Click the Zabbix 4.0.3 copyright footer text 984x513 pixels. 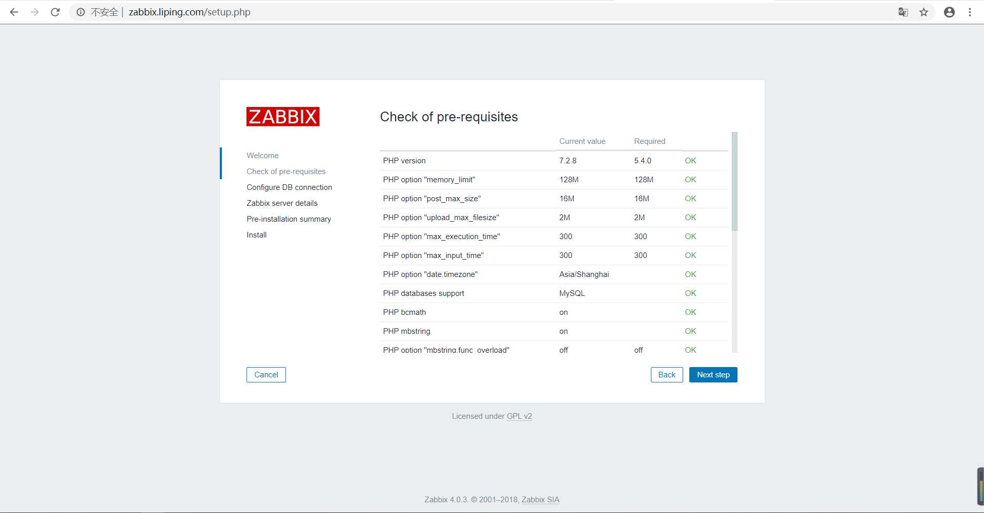[x=471, y=500]
